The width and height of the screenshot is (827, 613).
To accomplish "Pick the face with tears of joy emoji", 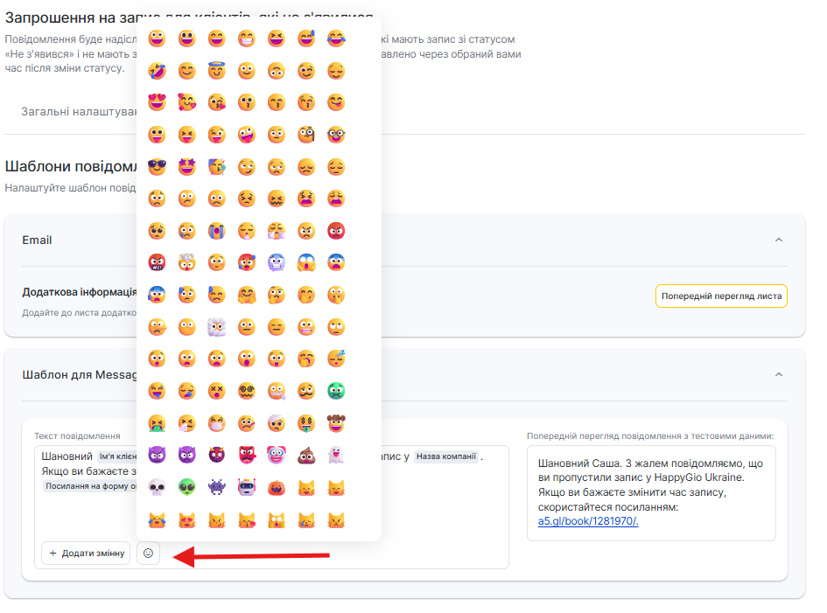I will pyautogui.click(x=336, y=38).
